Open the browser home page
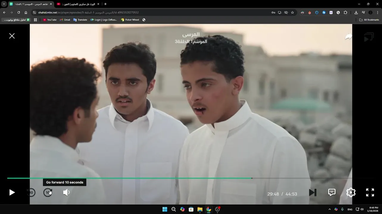 (26, 12)
